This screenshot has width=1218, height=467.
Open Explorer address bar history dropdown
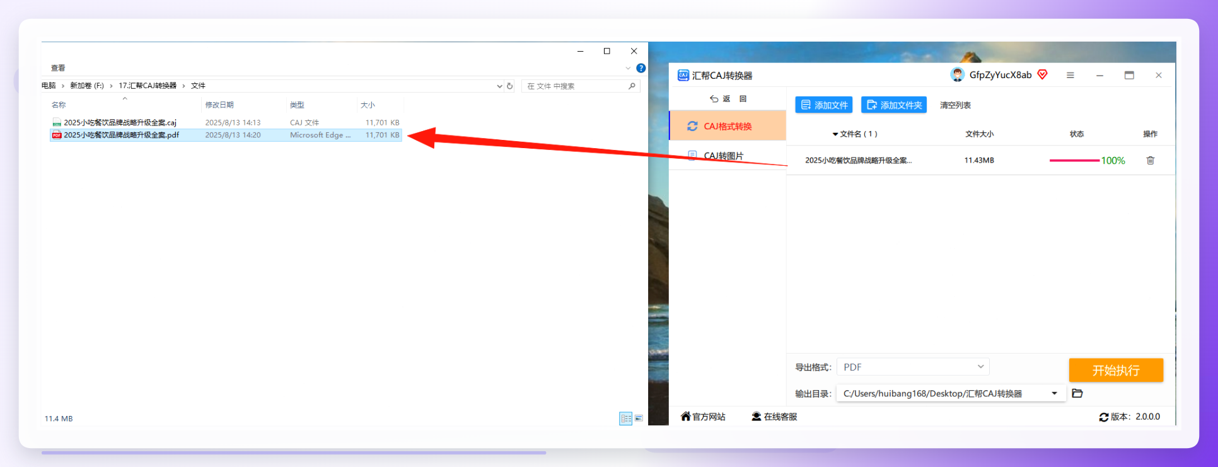click(x=499, y=86)
